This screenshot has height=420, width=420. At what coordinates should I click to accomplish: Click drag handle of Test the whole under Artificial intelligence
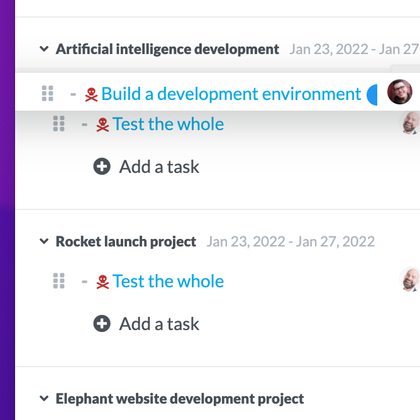59,123
